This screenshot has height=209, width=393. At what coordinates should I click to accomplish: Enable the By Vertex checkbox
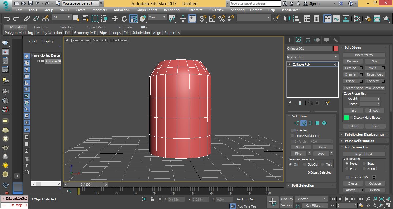click(x=292, y=130)
